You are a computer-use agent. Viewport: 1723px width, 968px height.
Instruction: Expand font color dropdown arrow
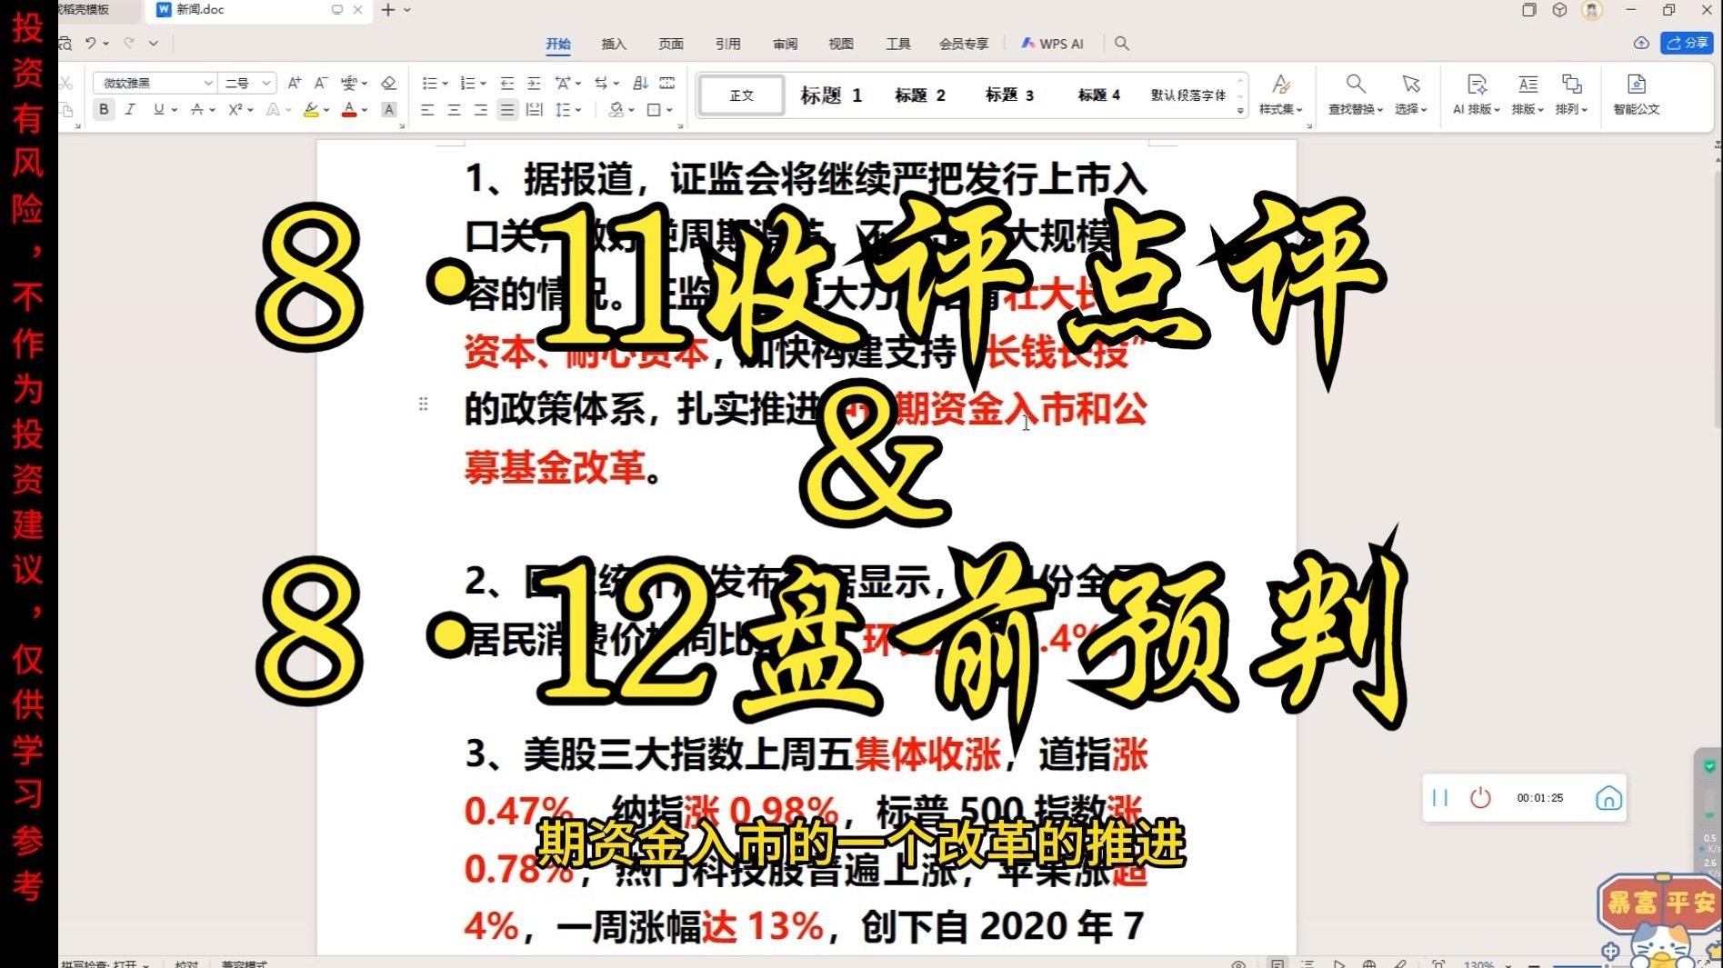tap(365, 110)
